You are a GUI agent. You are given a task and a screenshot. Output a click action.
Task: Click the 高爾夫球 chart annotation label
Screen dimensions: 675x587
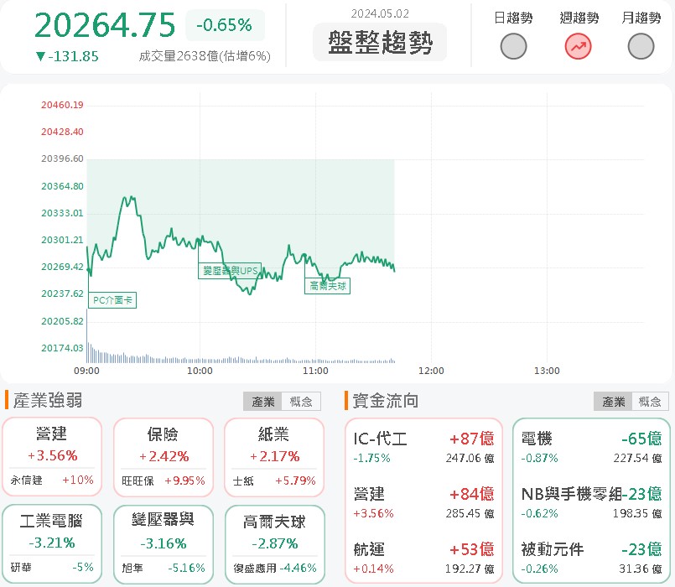pyautogui.click(x=328, y=286)
